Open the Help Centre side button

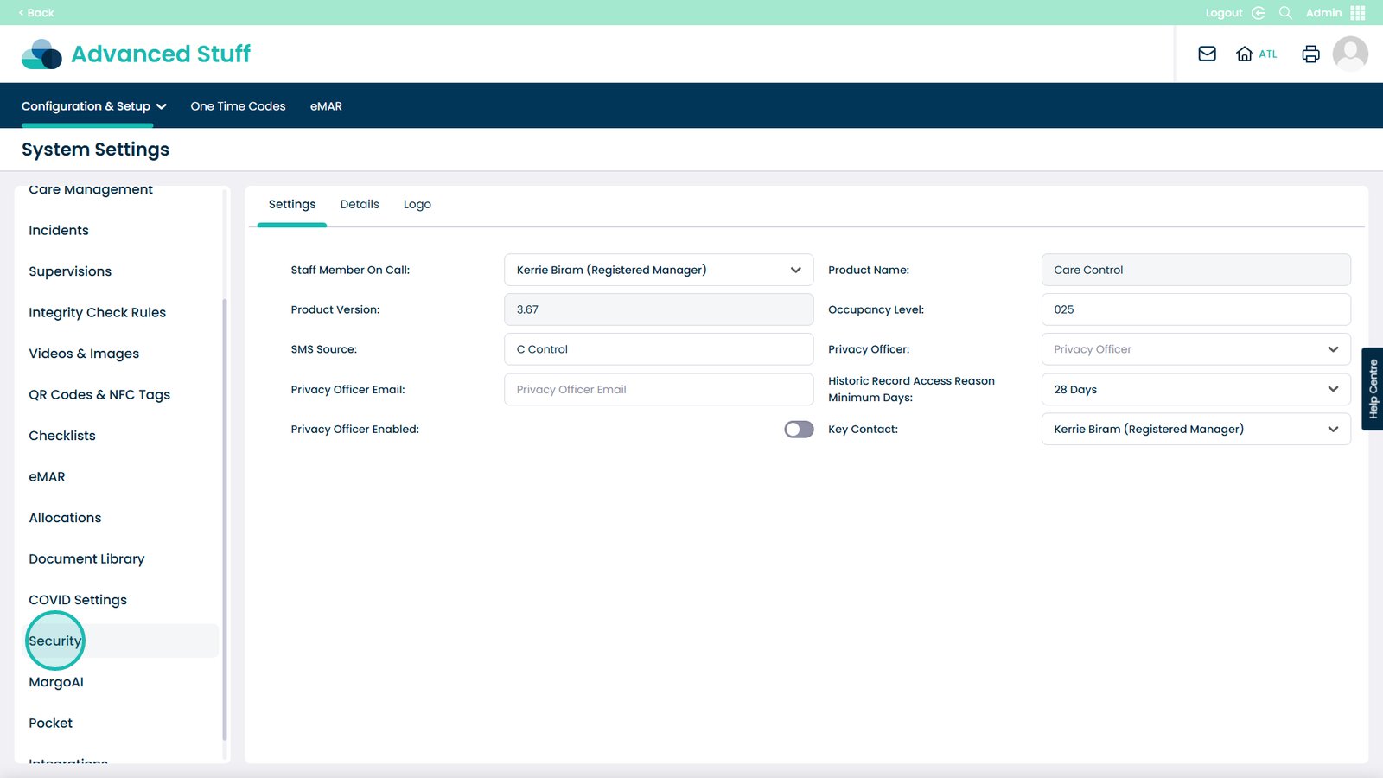pyautogui.click(x=1373, y=389)
